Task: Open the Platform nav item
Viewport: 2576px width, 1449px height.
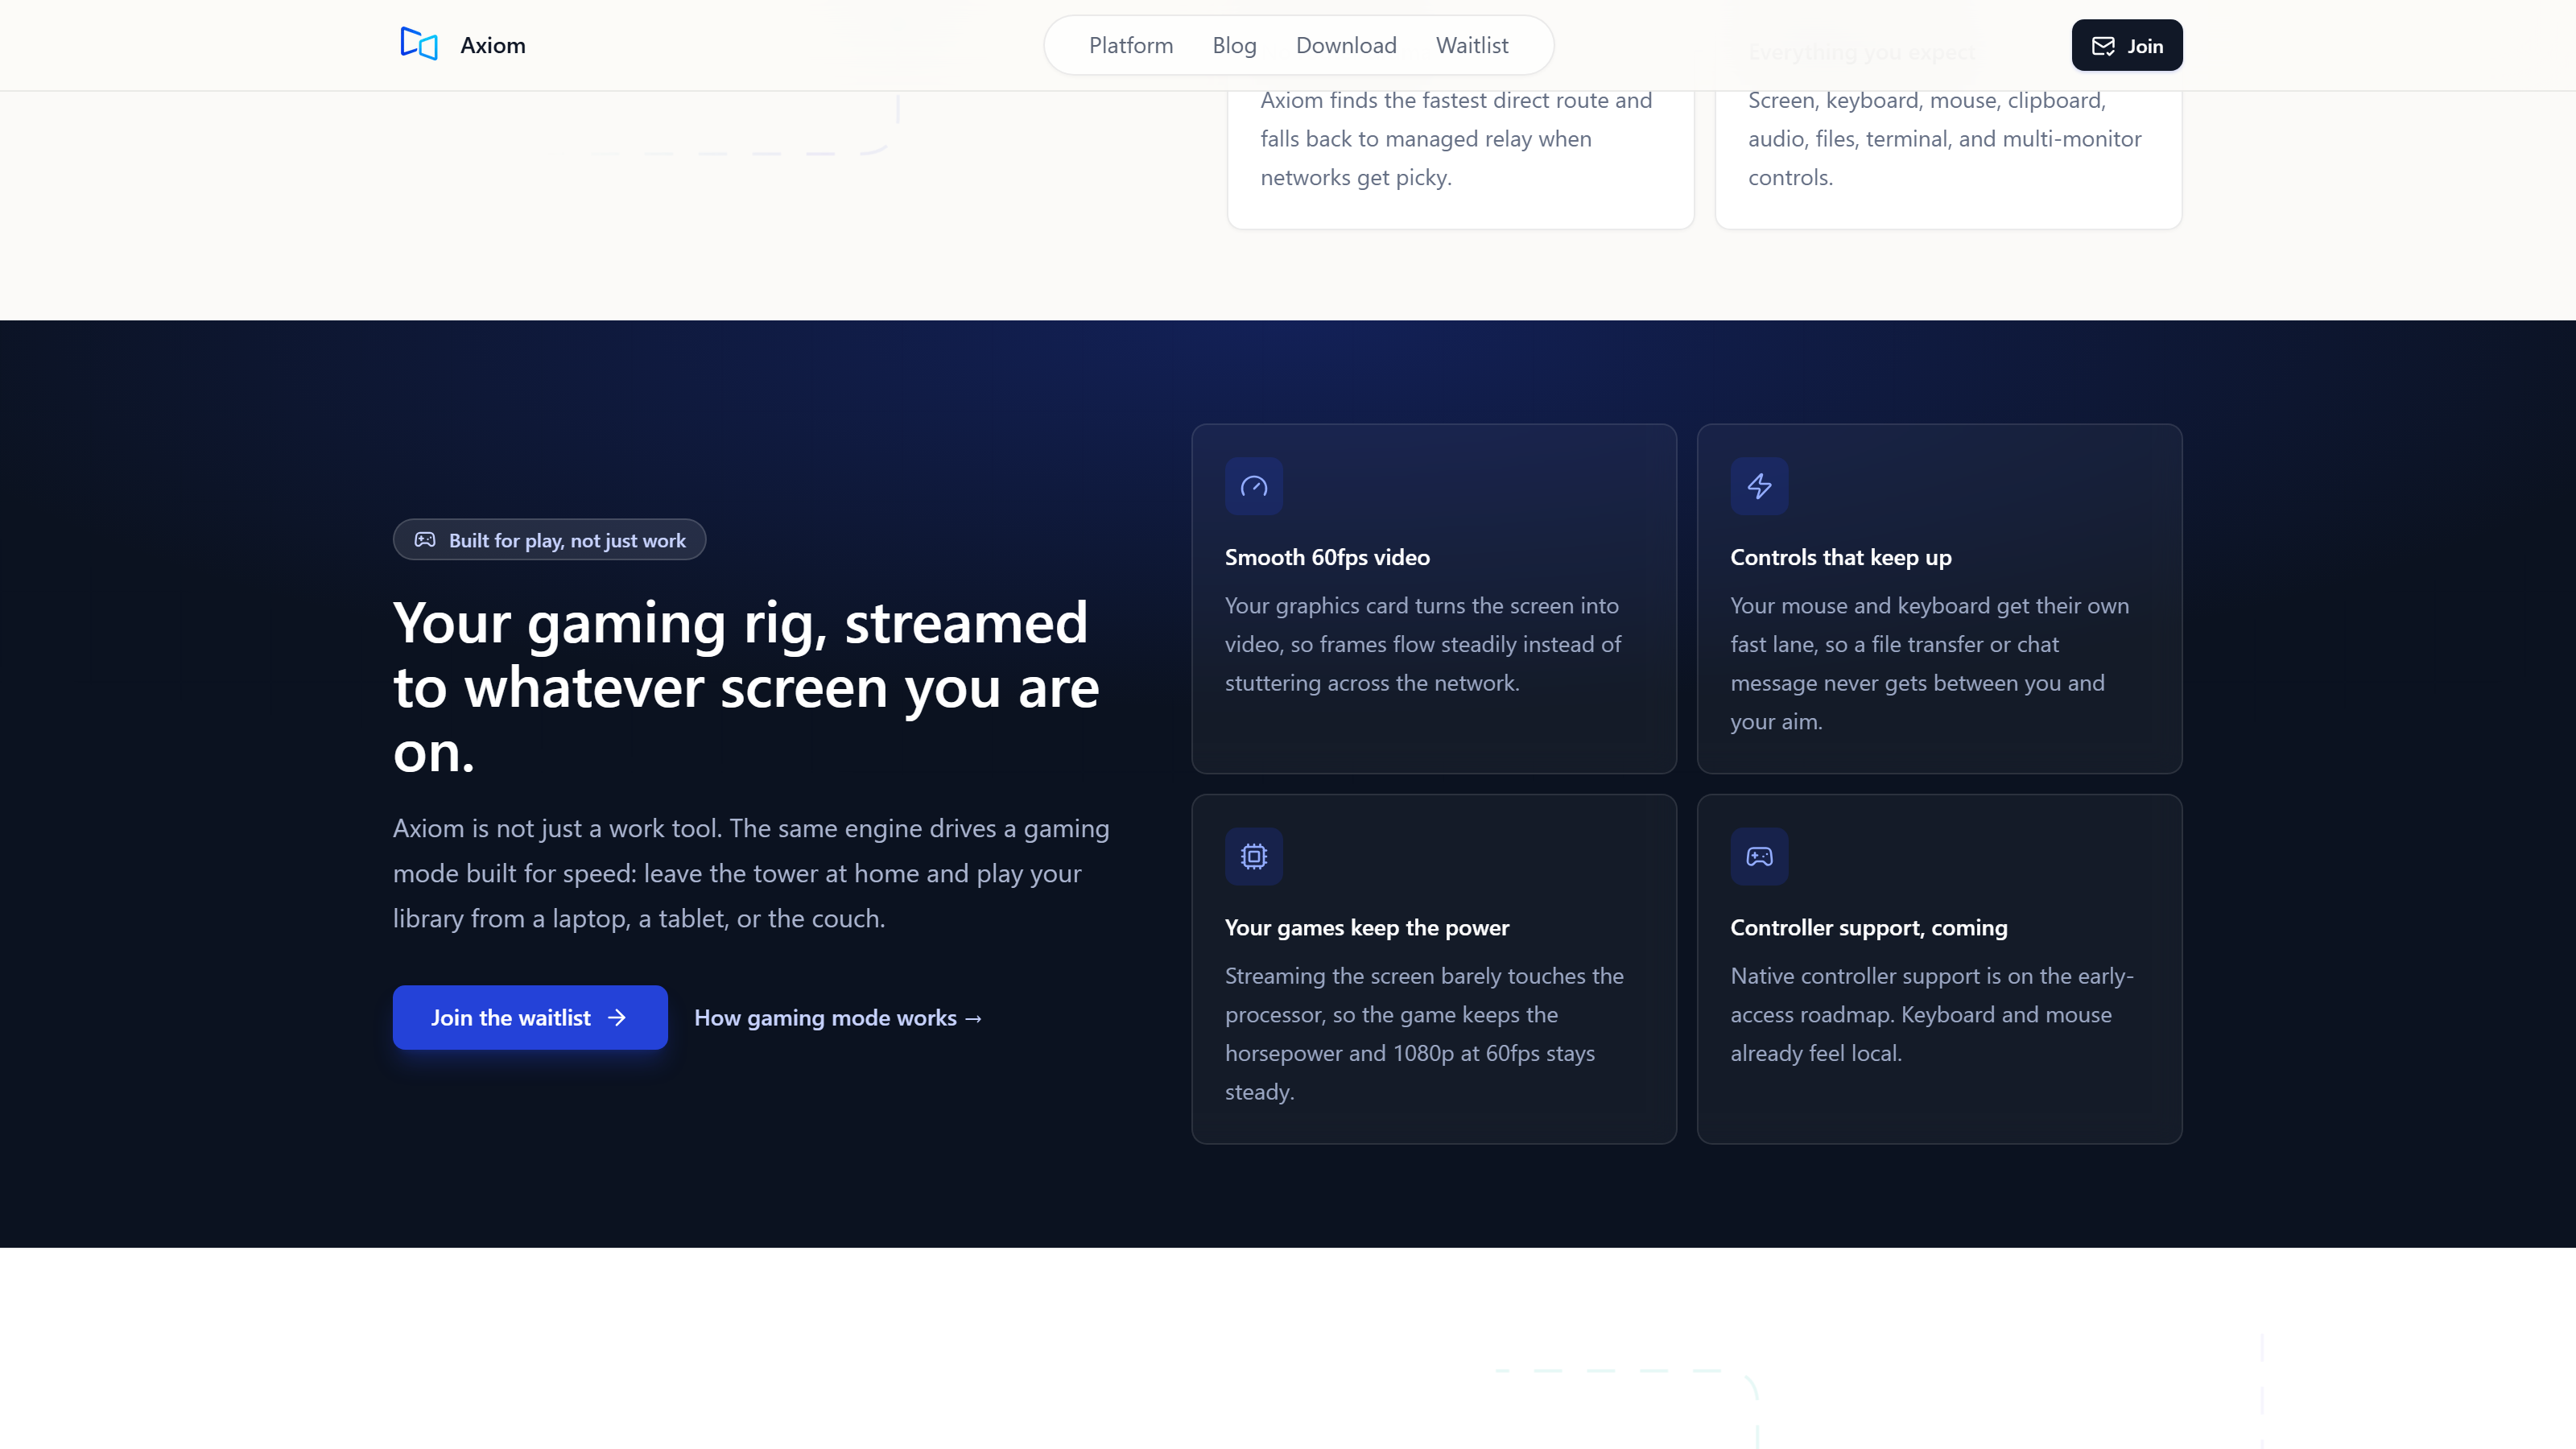Action: 1131,45
